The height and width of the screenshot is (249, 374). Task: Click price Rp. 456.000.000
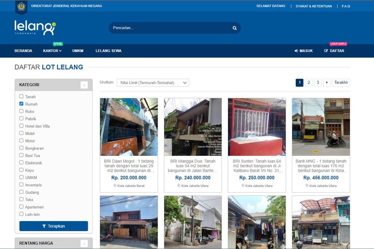pos(321,178)
